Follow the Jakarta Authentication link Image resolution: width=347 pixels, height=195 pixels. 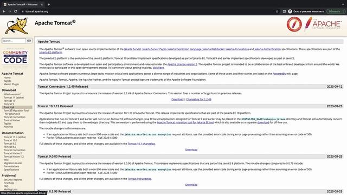[x=267, y=49]
